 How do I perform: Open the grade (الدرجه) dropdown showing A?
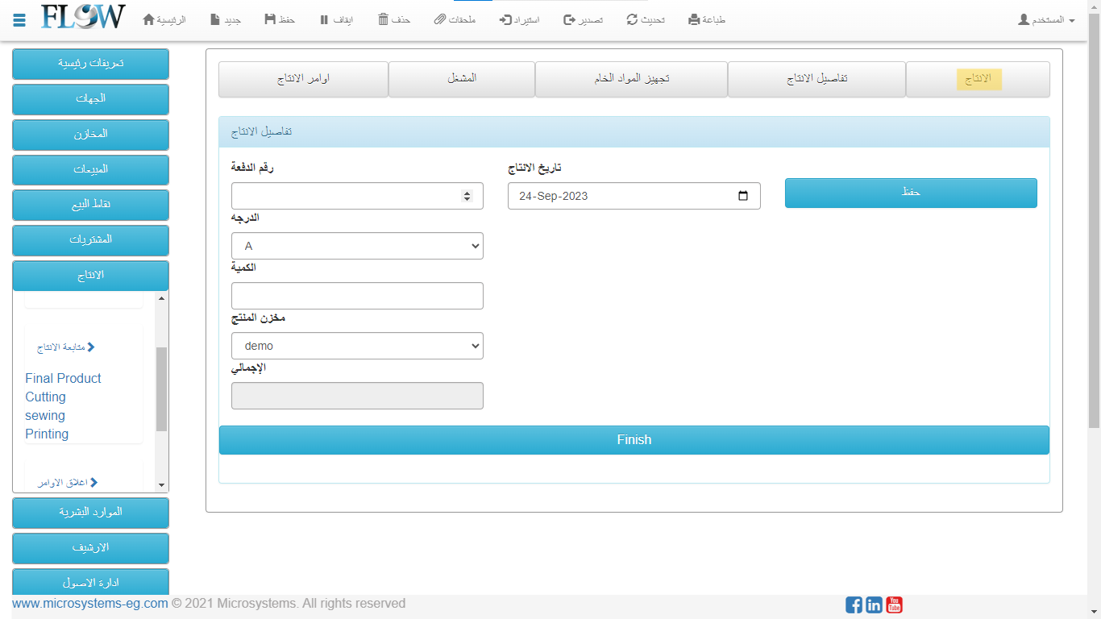pos(357,246)
